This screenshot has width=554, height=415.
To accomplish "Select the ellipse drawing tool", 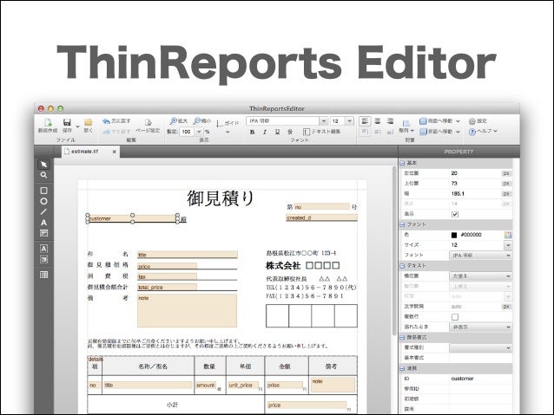I will tap(43, 201).
